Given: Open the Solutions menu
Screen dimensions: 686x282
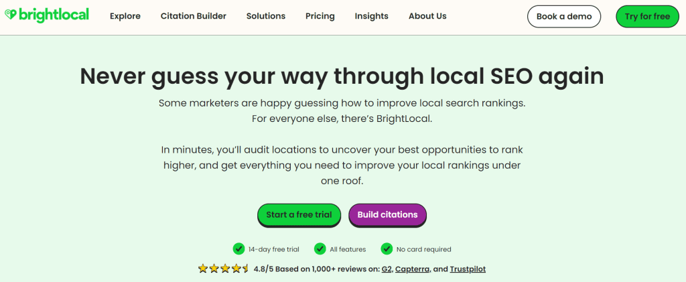Looking at the screenshot, I should pyautogui.click(x=265, y=16).
